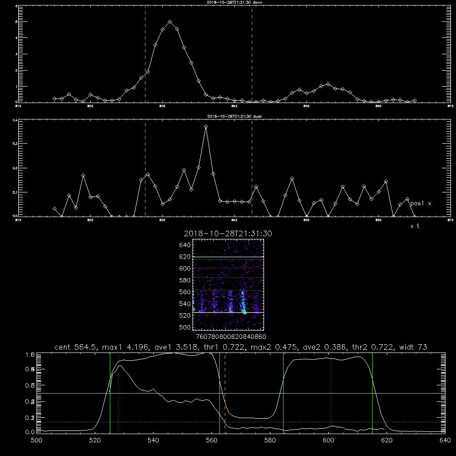Click the '840' x-axis tick of the dusk plot
456x456 pixels.
(234, 220)
